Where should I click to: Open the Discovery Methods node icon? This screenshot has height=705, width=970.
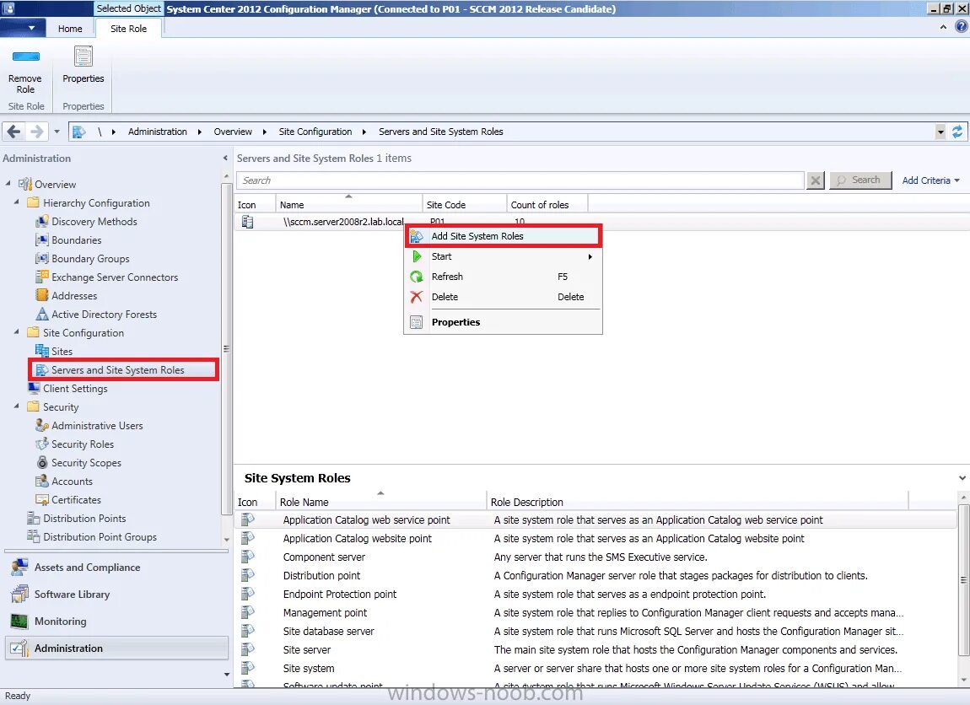pyautogui.click(x=41, y=222)
